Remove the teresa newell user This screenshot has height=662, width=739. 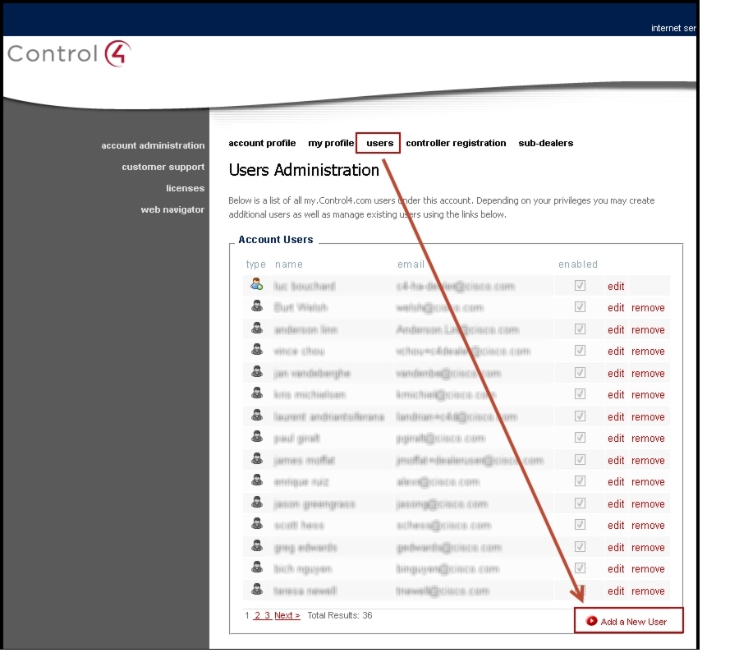pos(648,591)
